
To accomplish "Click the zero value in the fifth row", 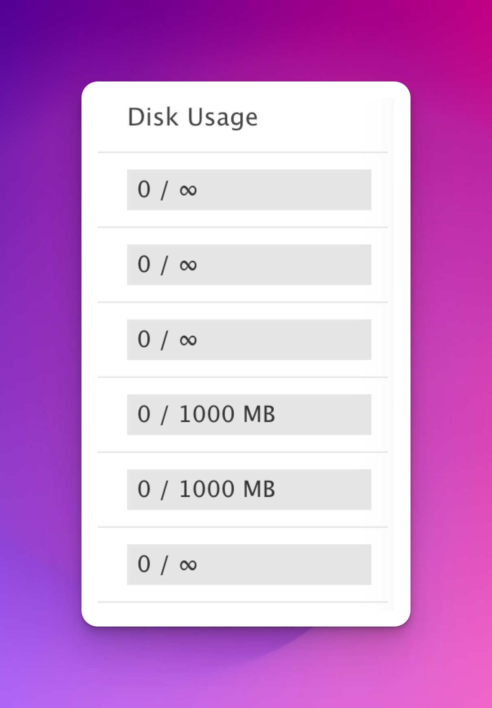I will click(x=144, y=489).
